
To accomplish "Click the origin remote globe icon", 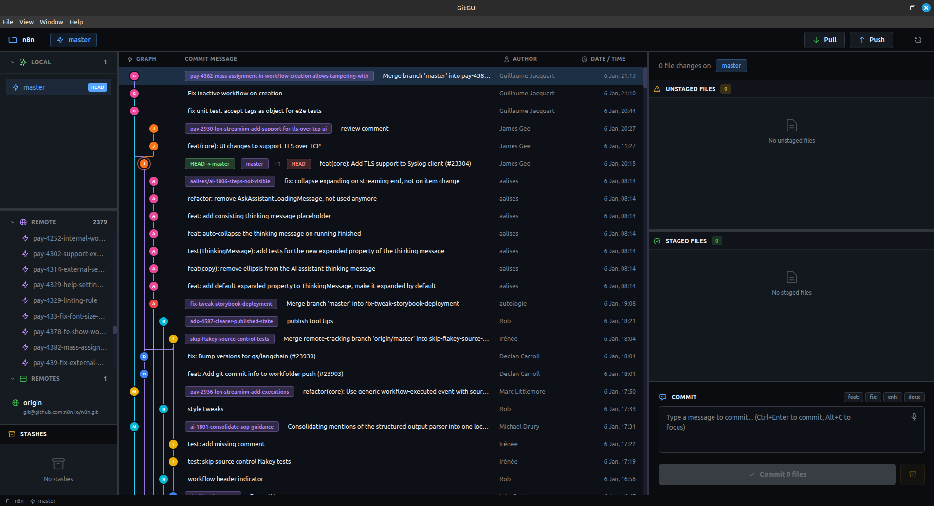I will pyautogui.click(x=15, y=403).
